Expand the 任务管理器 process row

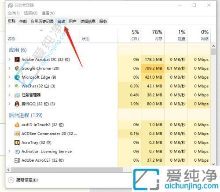(x=10, y=95)
